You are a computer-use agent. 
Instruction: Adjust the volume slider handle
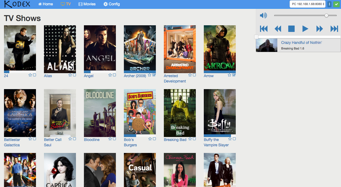pyautogui.click(x=326, y=16)
